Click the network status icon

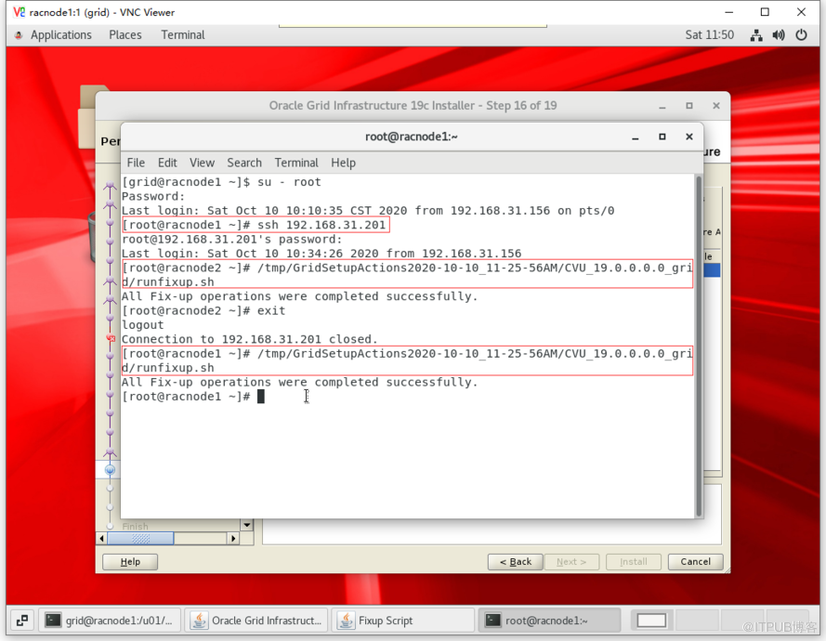point(756,35)
